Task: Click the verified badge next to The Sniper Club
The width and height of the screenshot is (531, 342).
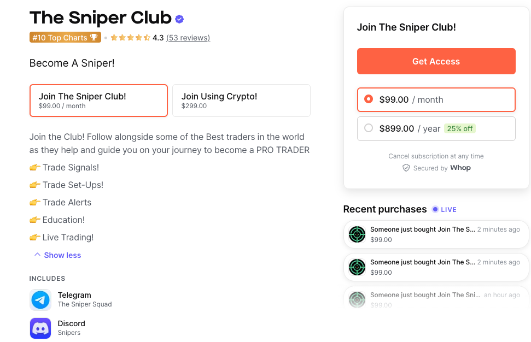Action: 179,18
